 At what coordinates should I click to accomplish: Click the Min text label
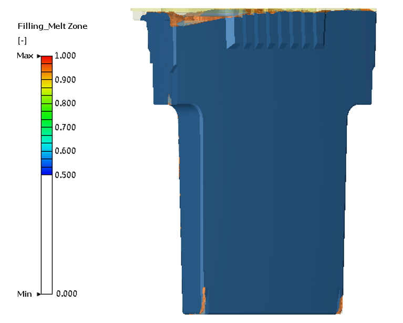[x=24, y=294]
